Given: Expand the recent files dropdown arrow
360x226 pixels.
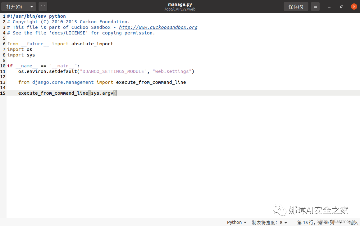Looking at the screenshot, I should click(x=32, y=7).
